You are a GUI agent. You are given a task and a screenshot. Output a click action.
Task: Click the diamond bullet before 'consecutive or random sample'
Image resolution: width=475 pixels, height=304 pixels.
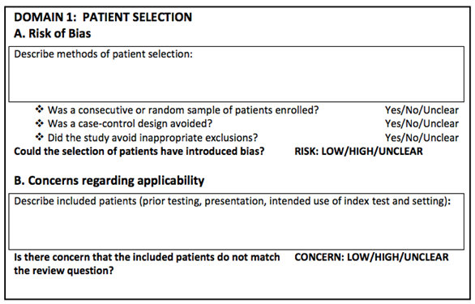(x=40, y=109)
